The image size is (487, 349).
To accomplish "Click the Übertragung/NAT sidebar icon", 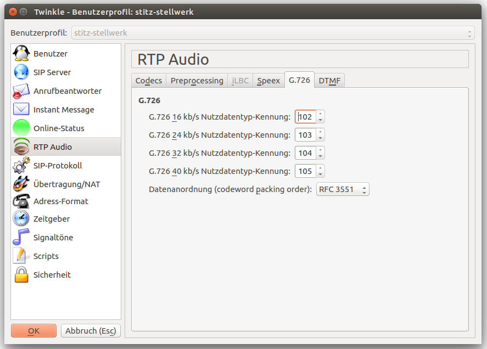I will pyautogui.click(x=21, y=184).
